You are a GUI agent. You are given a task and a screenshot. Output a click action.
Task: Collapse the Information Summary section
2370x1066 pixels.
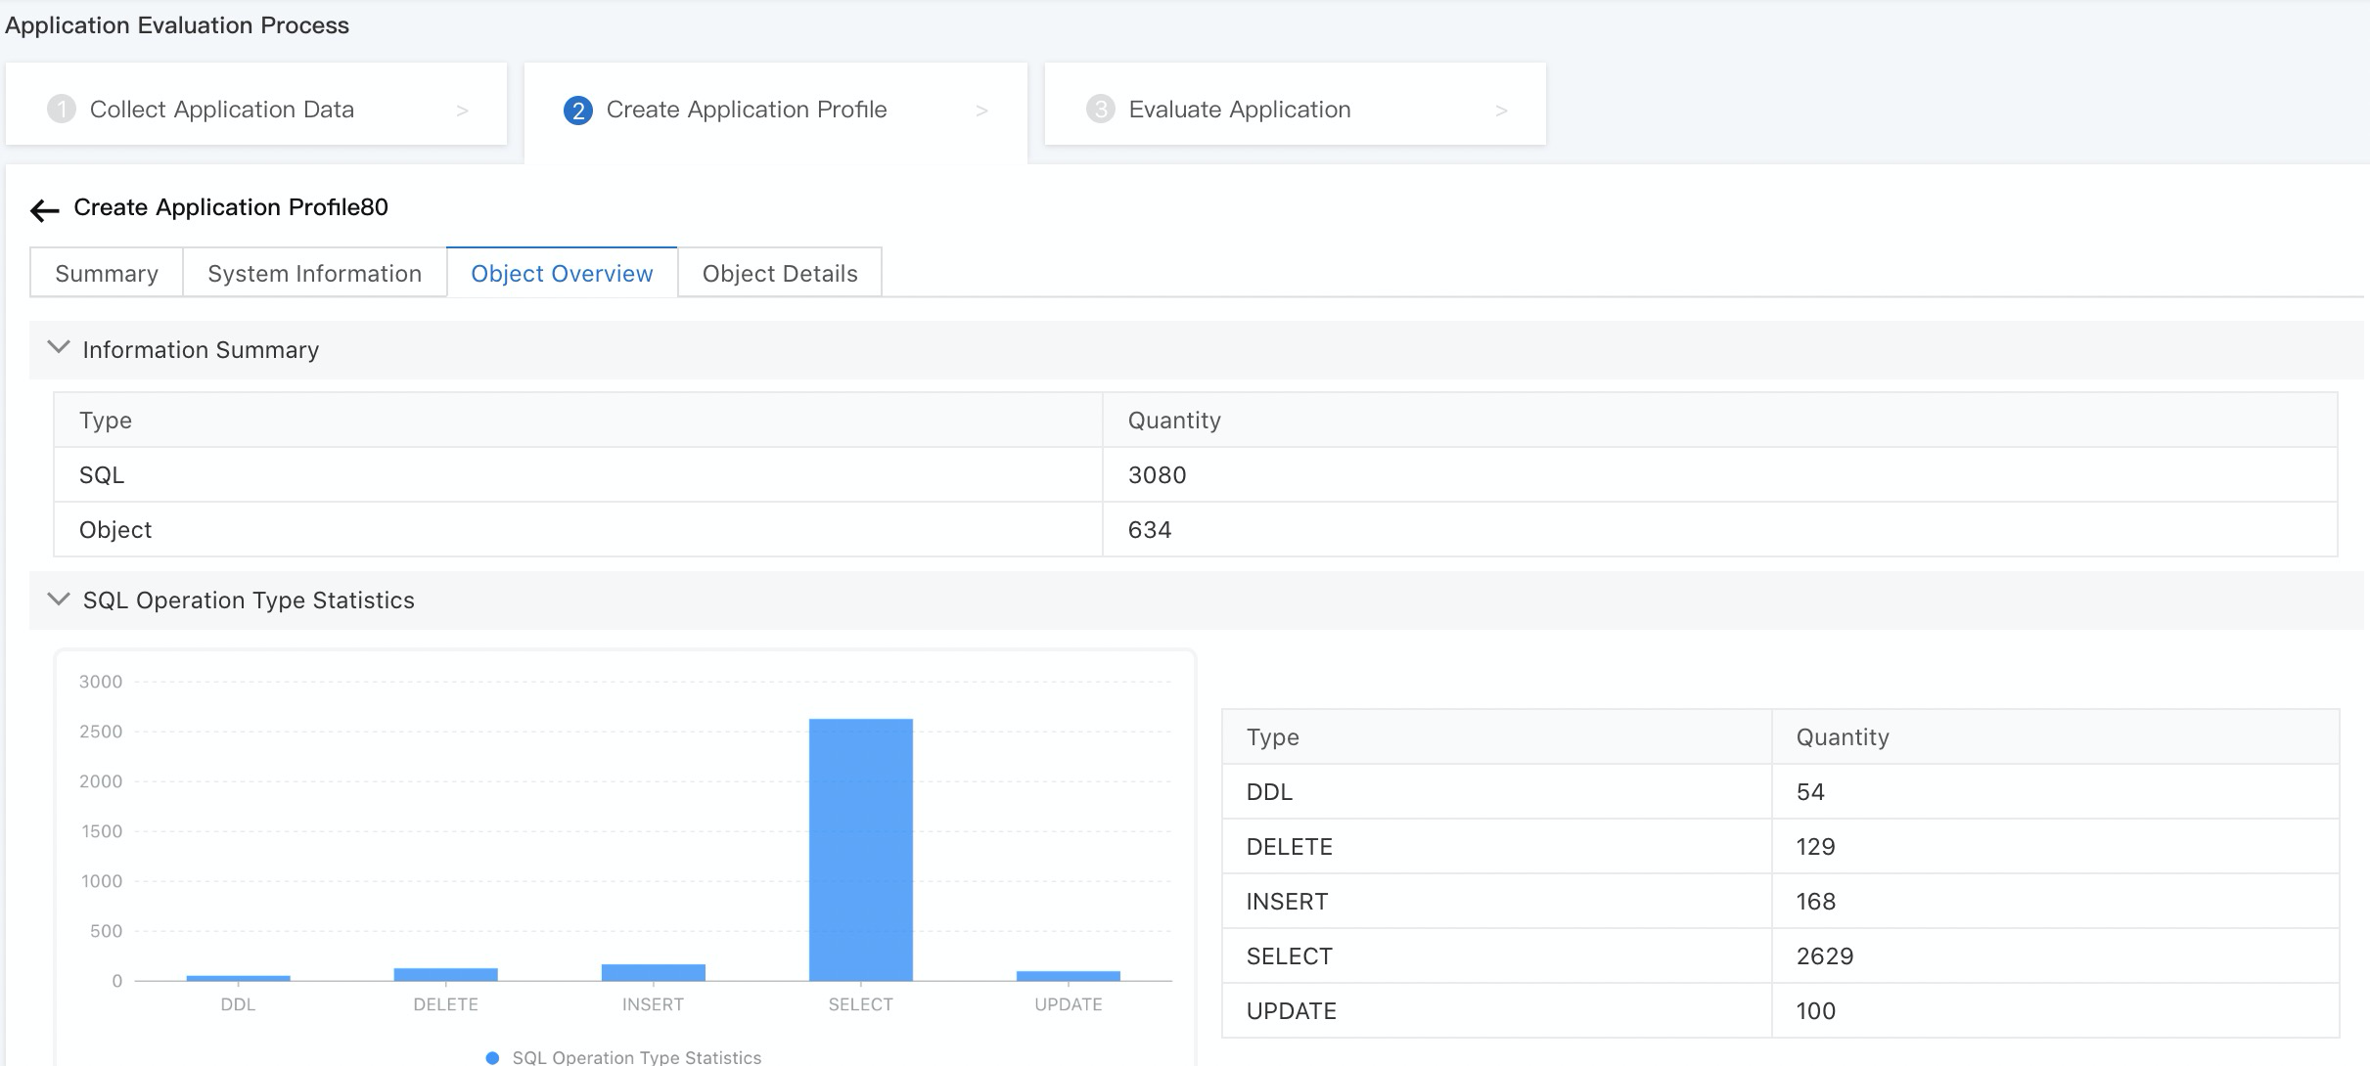click(59, 348)
